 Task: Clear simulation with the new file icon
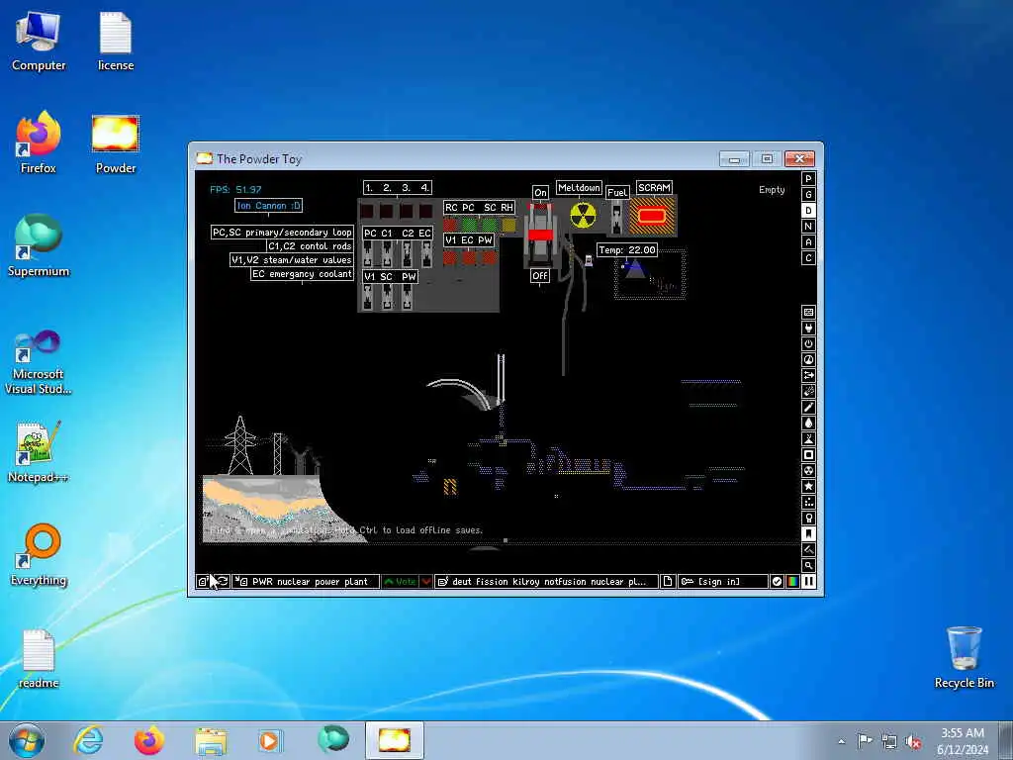click(668, 582)
